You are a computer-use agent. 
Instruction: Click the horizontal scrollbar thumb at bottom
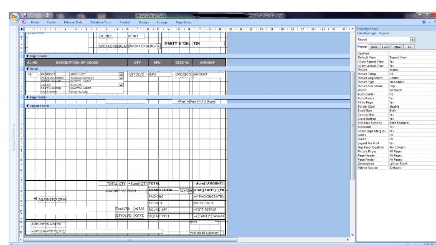(x=130, y=240)
